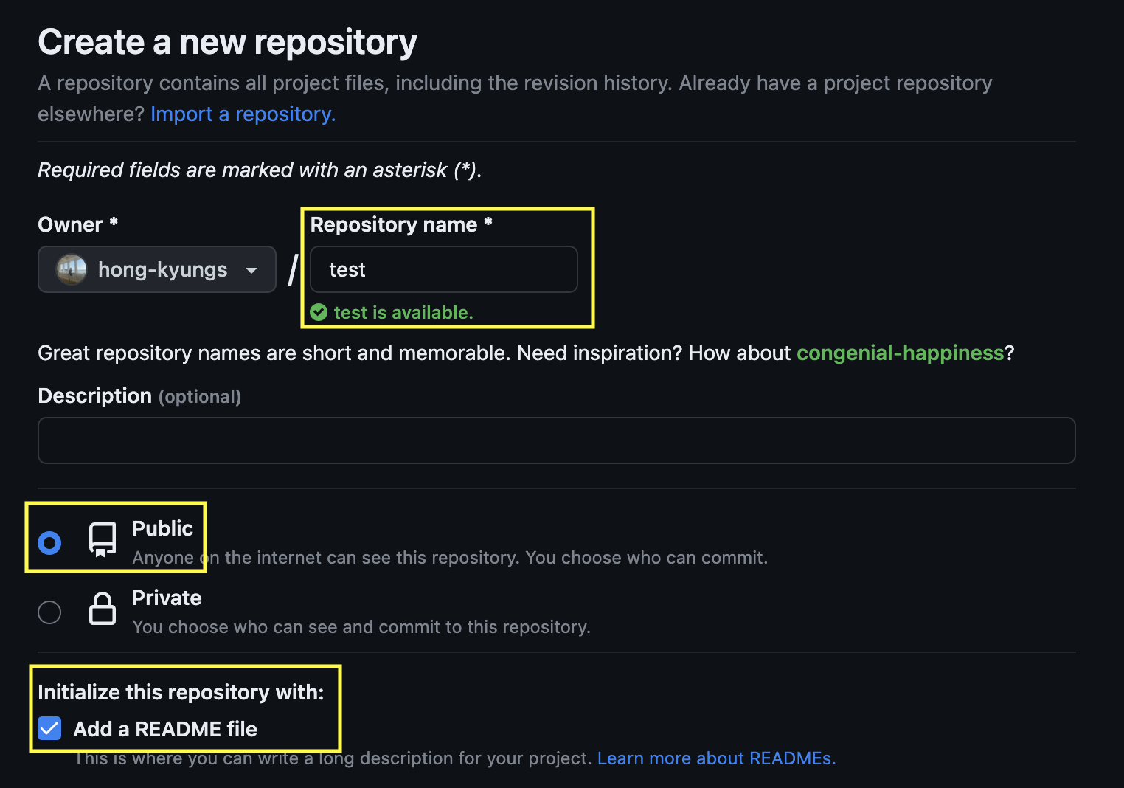Click the caret arrow in the Owner selector

(x=251, y=271)
